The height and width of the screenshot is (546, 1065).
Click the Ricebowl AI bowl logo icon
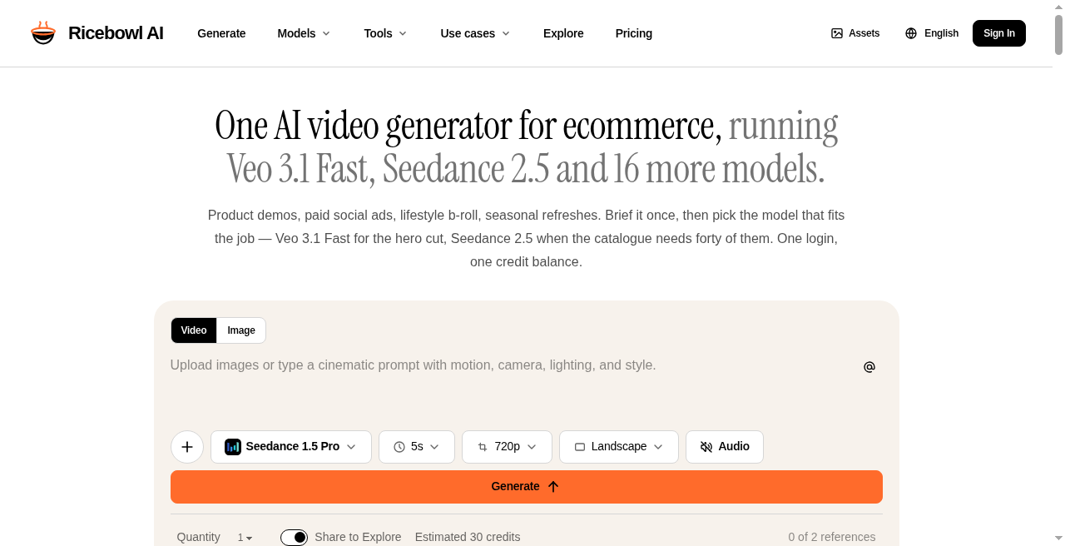[x=43, y=33]
